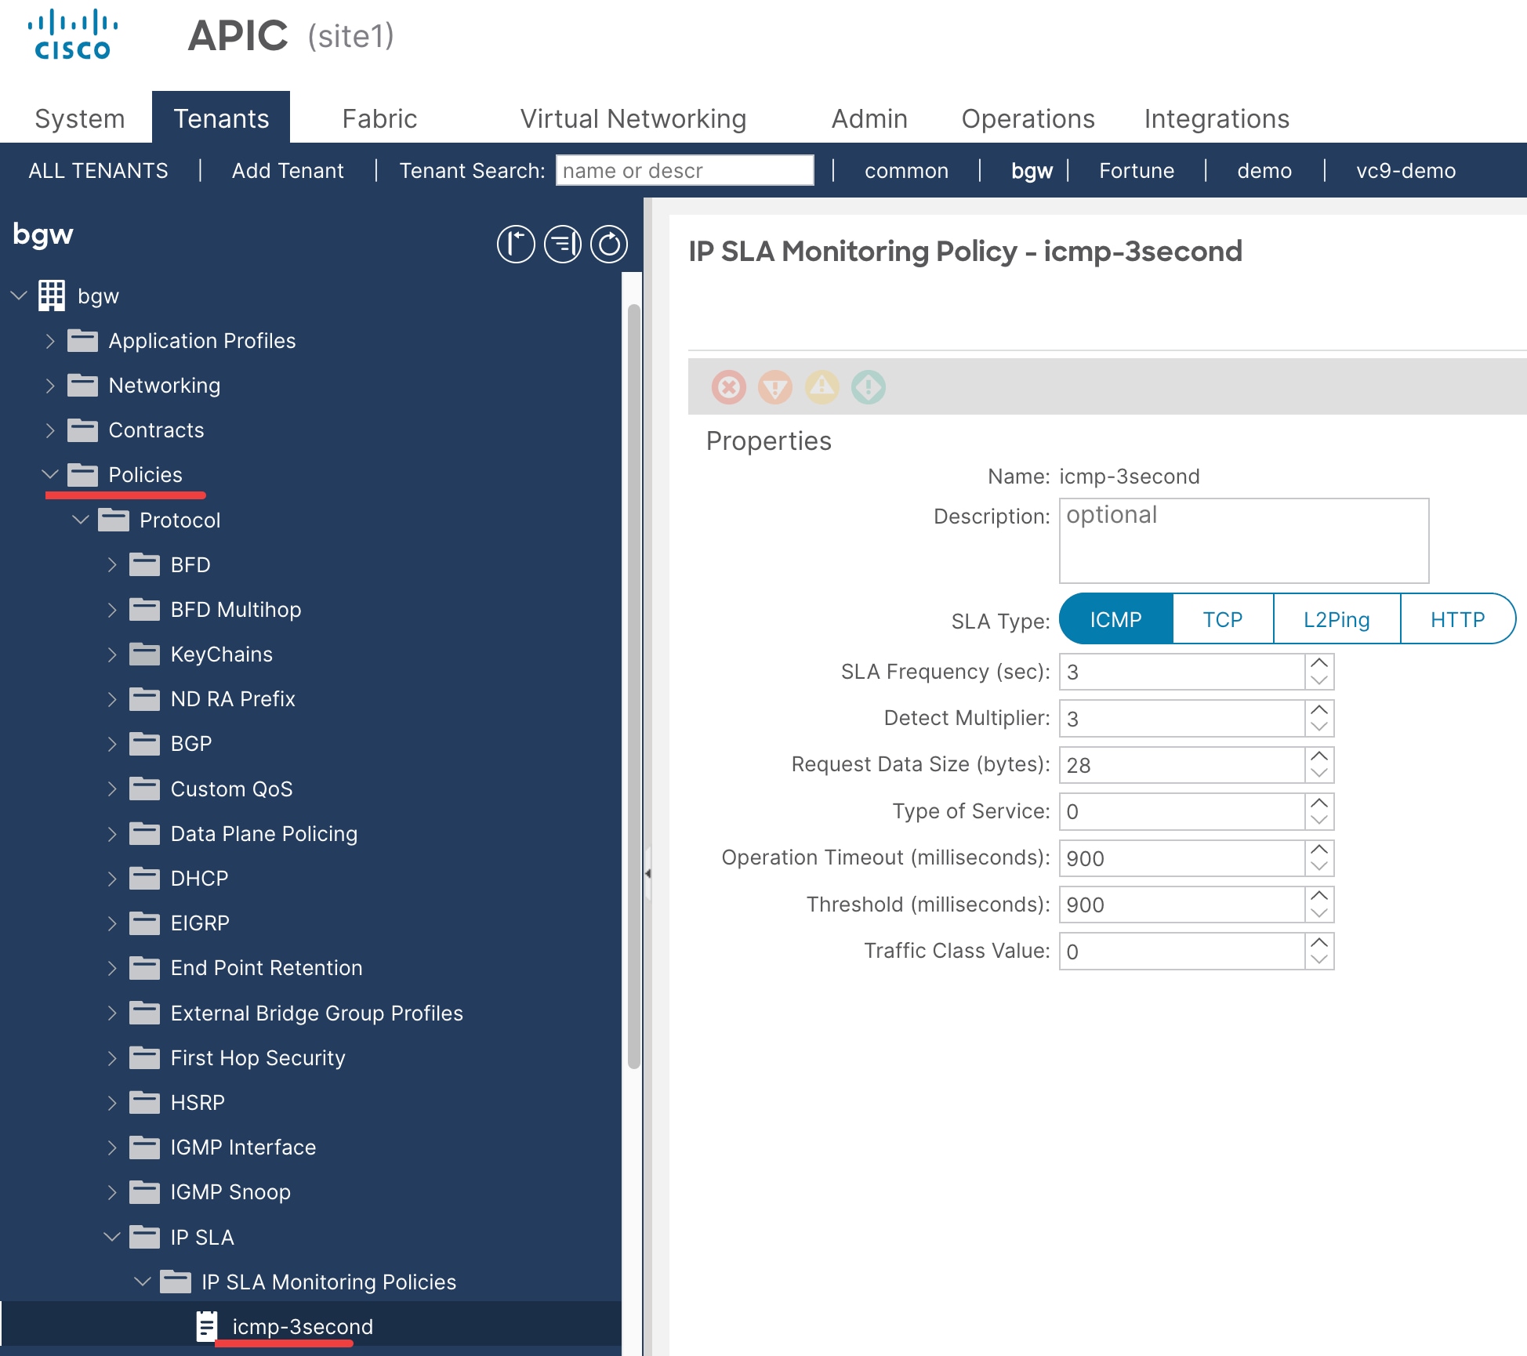Click the Networking folder icon
The height and width of the screenshot is (1356, 1527).
tap(82, 386)
